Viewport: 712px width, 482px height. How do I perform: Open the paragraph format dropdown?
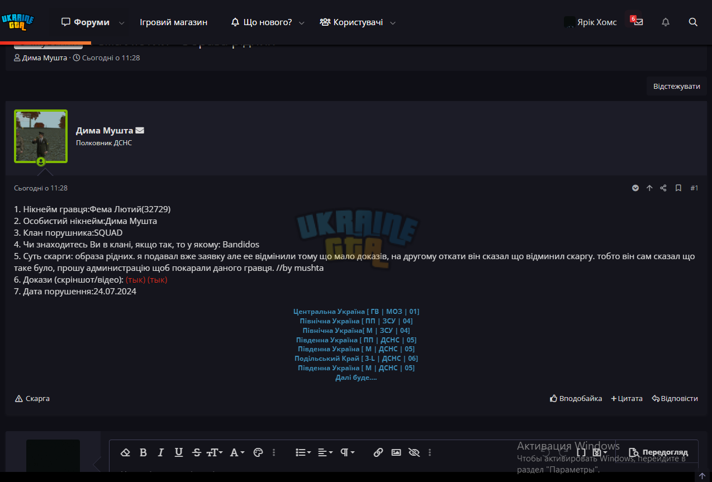coord(348,452)
